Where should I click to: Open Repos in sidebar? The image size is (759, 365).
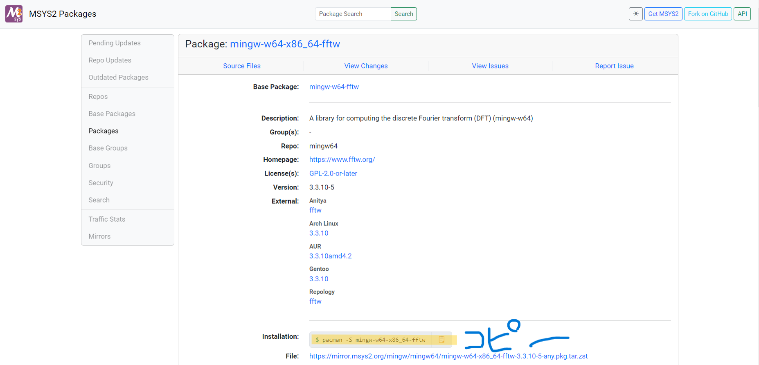coord(98,96)
